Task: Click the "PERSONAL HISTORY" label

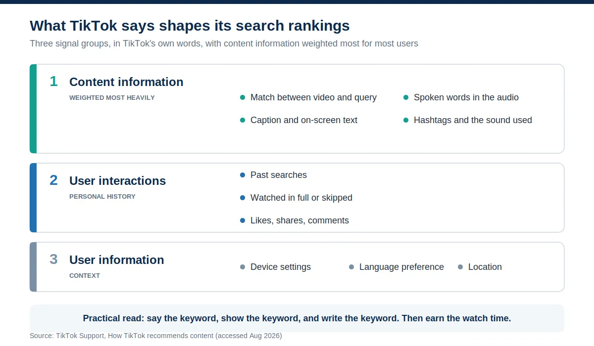Action: click(x=102, y=197)
